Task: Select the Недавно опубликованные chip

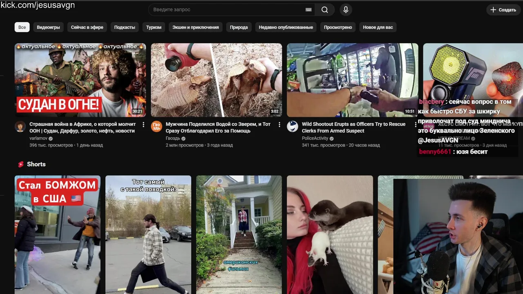Action: (286, 27)
